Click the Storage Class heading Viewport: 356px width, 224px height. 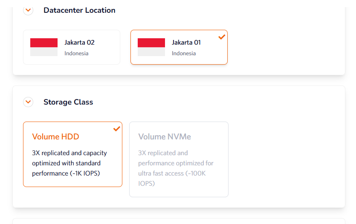[68, 102]
